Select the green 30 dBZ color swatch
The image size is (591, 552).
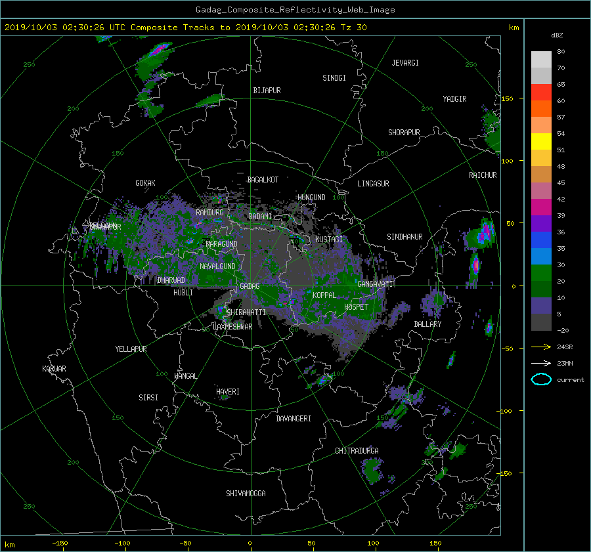pos(541,272)
